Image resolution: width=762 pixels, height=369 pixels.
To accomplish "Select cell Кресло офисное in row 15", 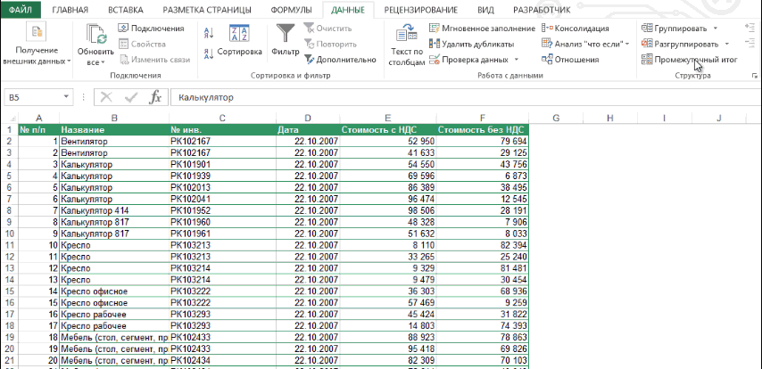I will 114,291.
